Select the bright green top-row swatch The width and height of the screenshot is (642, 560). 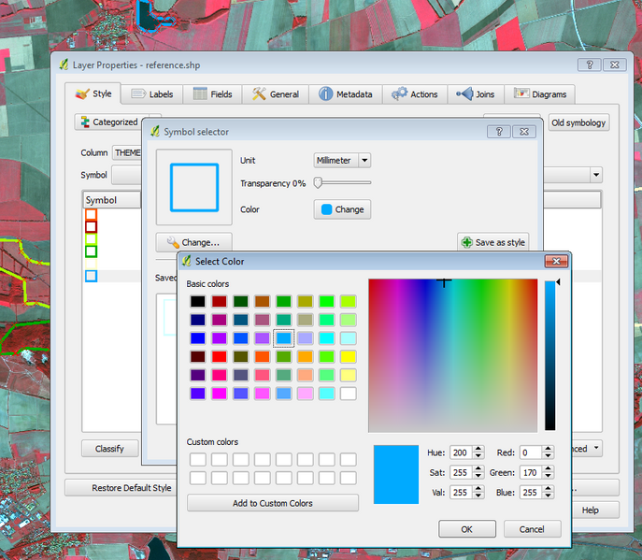(327, 302)
